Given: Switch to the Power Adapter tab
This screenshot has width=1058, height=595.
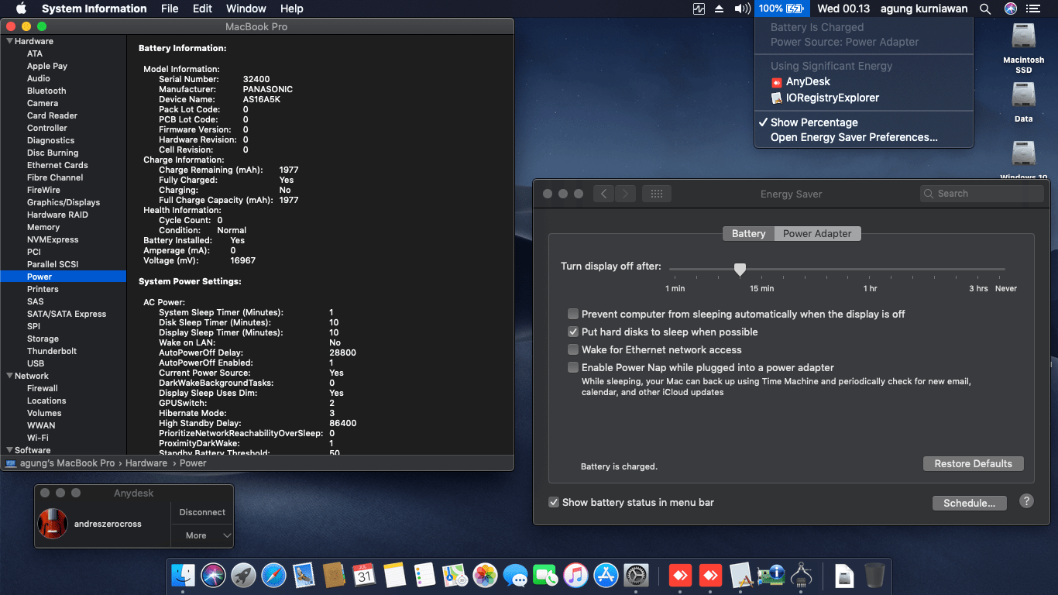Looking at the screenshot, I should (x=816, y=233).
